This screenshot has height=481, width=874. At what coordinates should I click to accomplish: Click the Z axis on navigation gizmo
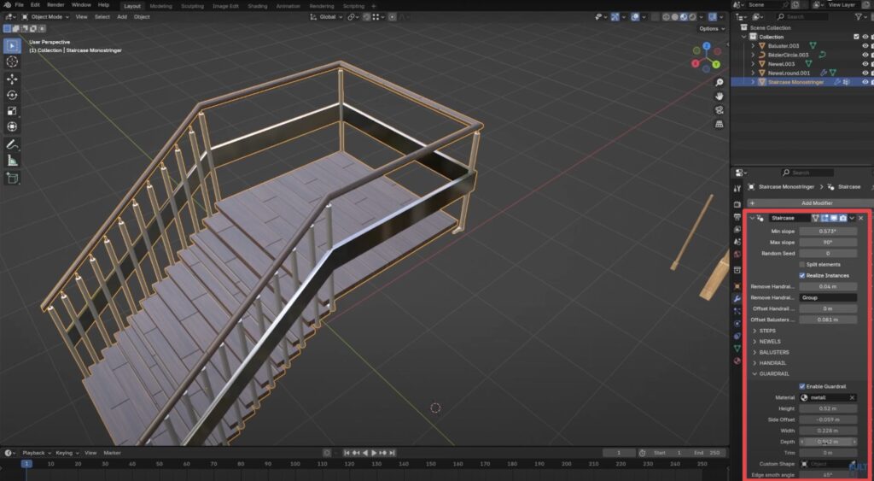click(x=706, y=46)
